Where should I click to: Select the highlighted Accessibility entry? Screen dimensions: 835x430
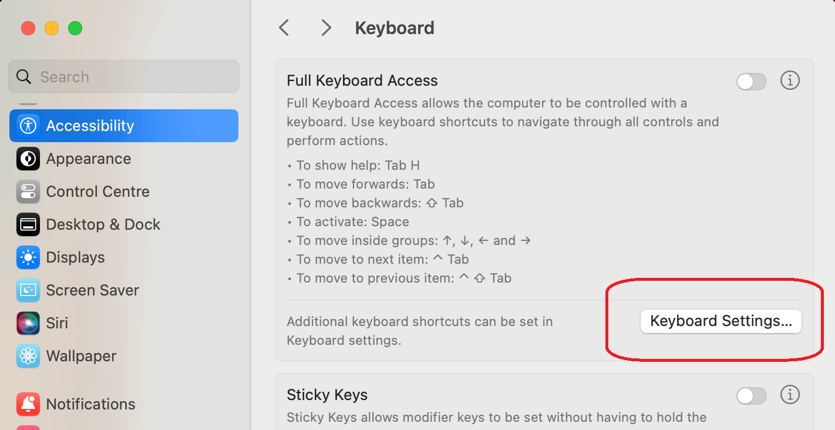click(x=90, y=125)
